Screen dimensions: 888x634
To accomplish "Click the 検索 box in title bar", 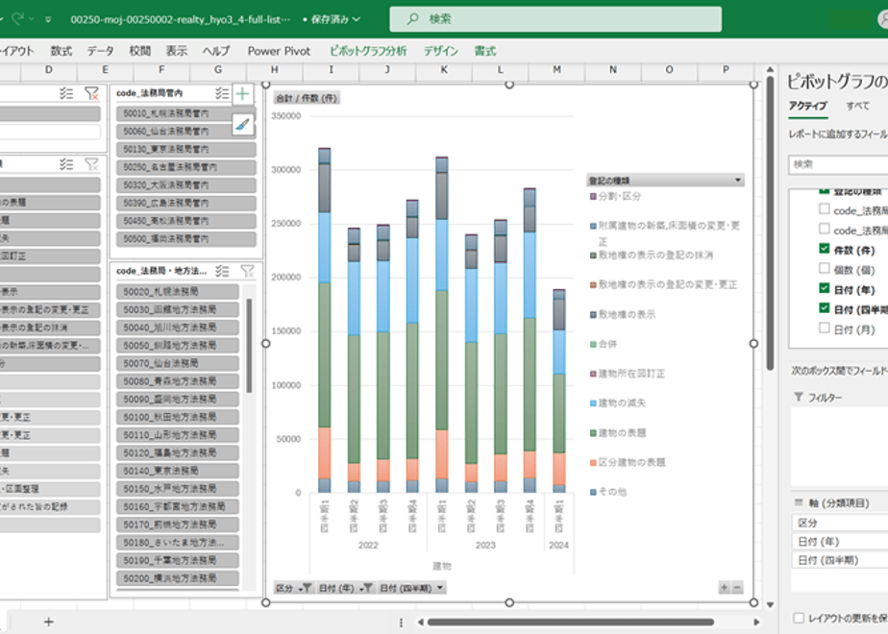I will click(x=555, y=19).
